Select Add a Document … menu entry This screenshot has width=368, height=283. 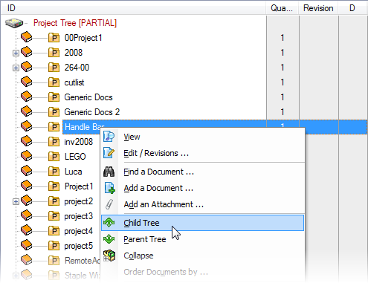(202, 188)
